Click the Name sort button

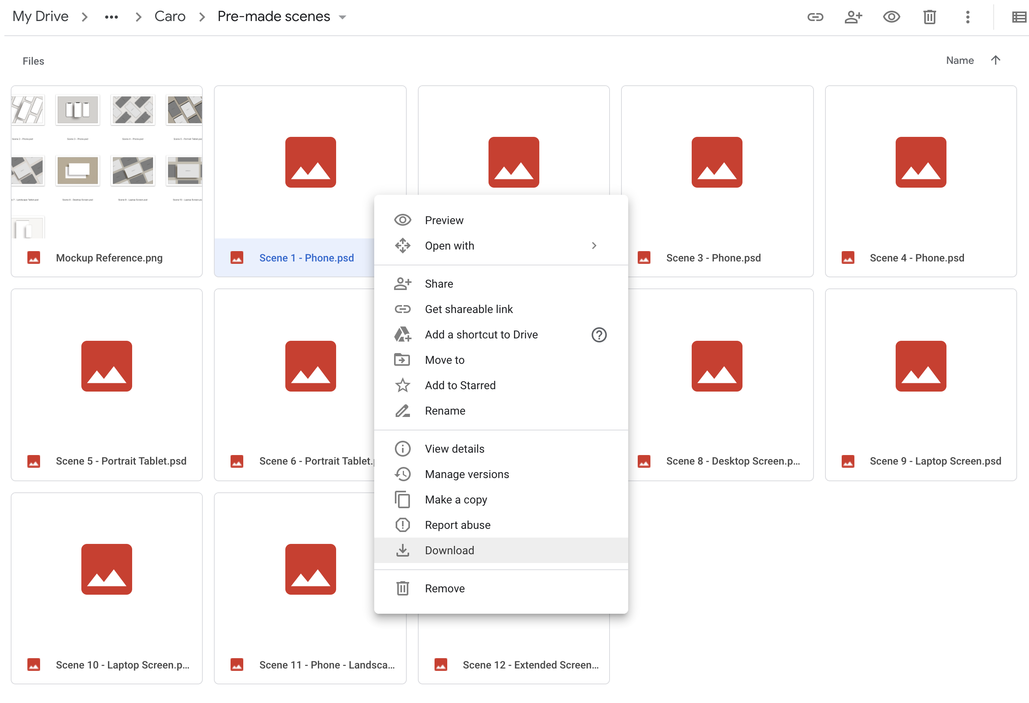click(960, 60)
